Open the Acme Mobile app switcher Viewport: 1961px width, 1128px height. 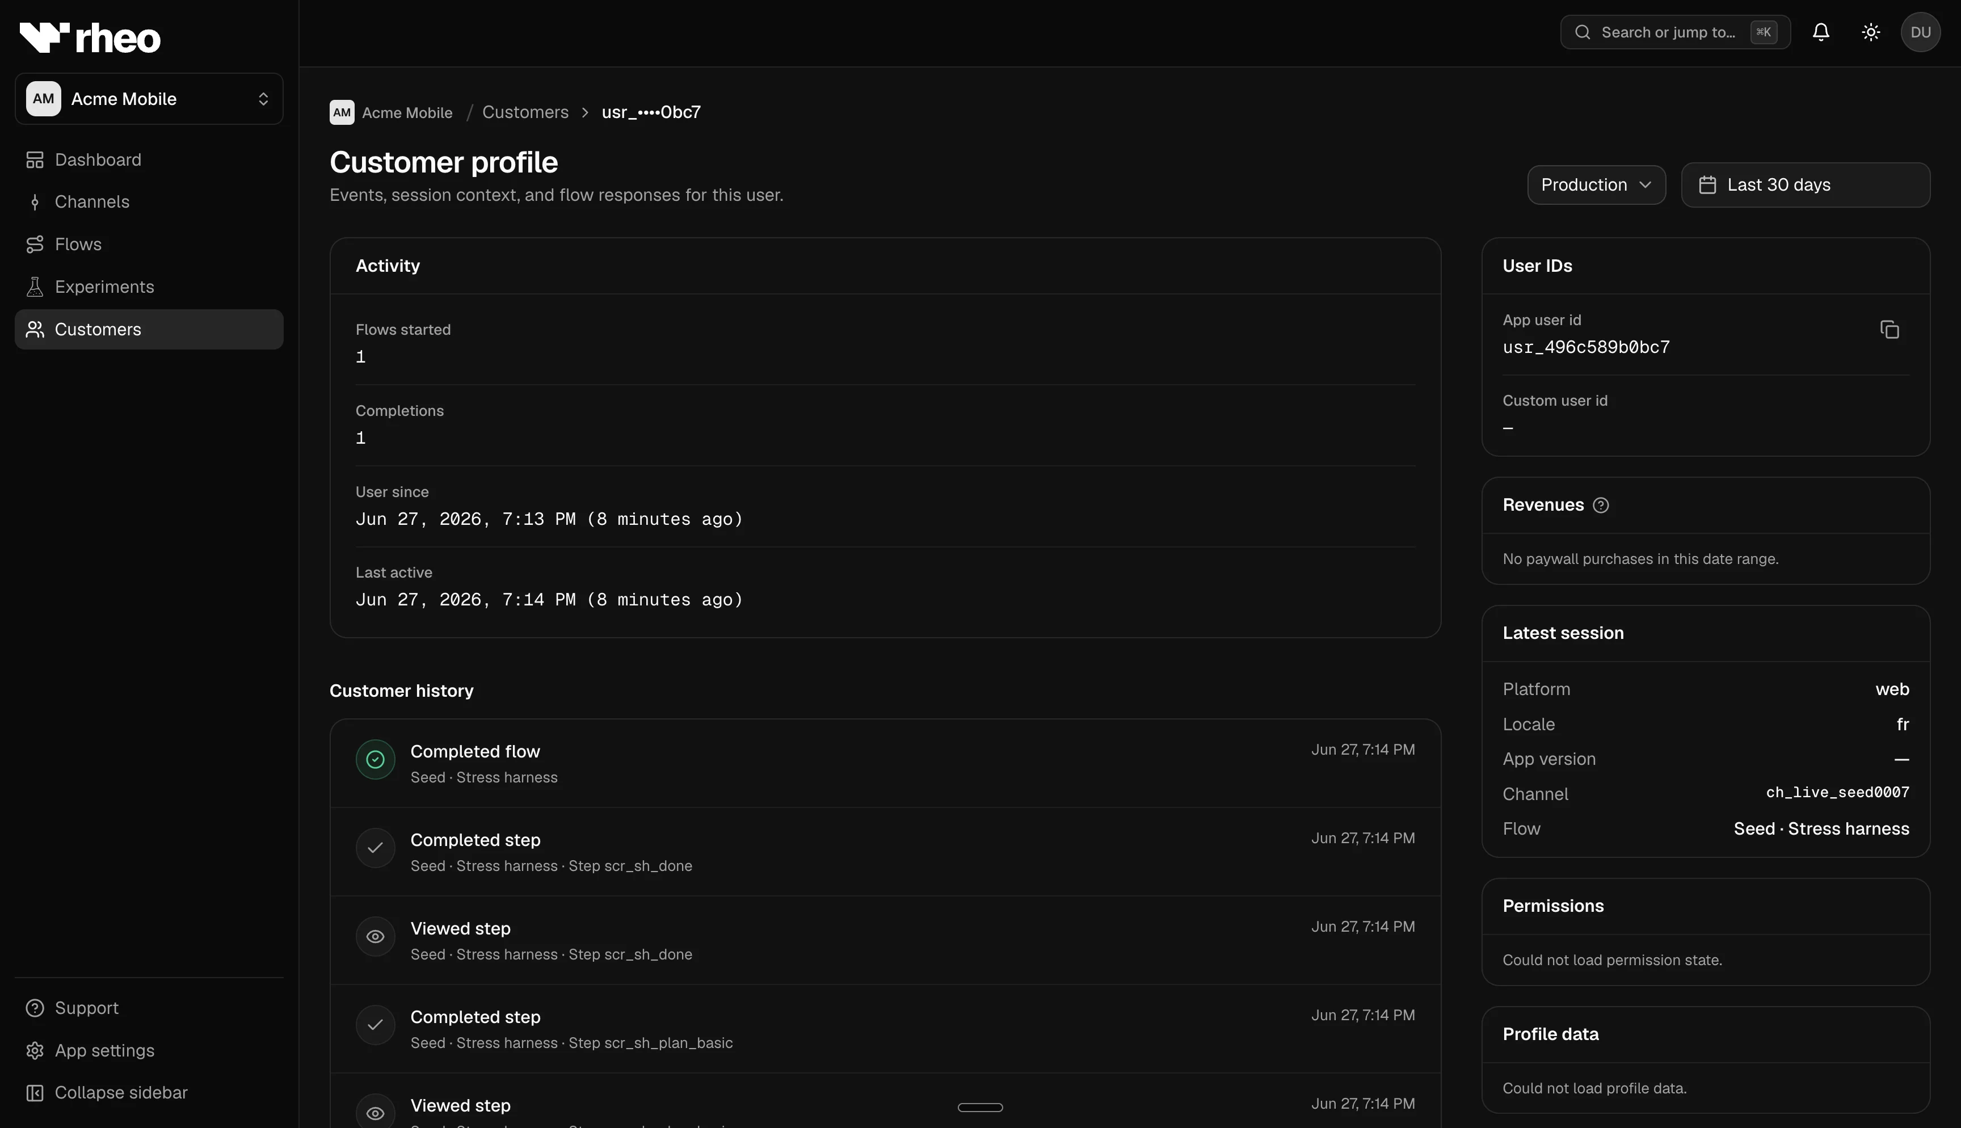pos(149,98)
